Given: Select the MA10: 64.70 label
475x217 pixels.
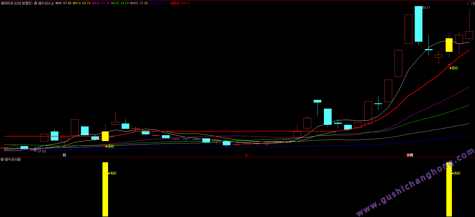Looking at the screenshot, I should point(82,3).
